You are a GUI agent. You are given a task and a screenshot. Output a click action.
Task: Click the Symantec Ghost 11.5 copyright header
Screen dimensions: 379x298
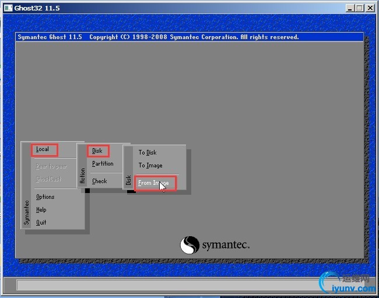[x=189, y=37]
